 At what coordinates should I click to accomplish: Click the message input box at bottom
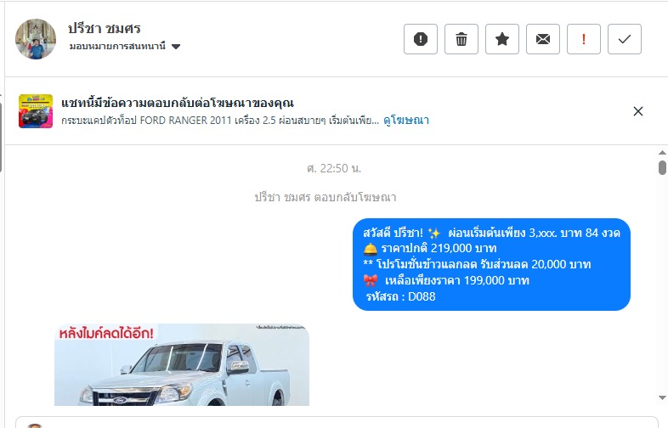337,422
